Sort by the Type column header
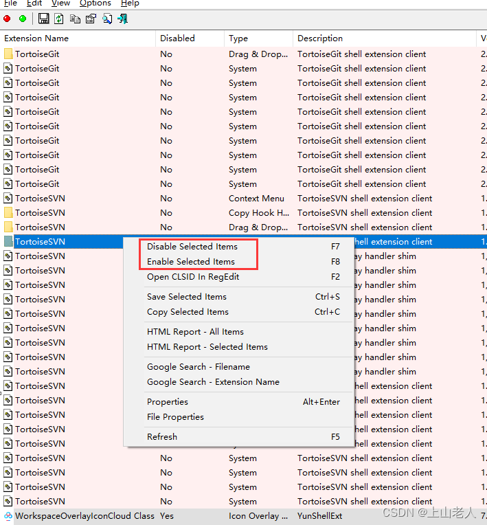 pos(258,38)
